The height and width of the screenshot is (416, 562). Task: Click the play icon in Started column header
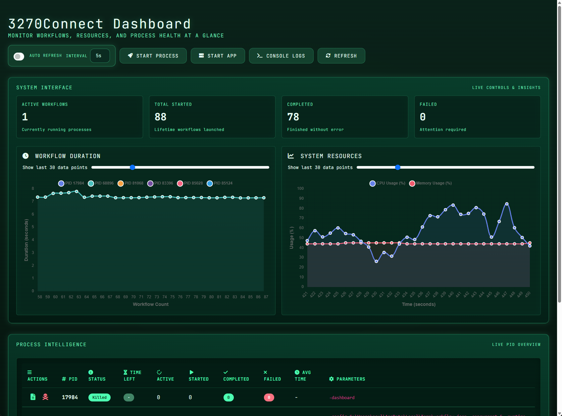click(x=191, y=372)
